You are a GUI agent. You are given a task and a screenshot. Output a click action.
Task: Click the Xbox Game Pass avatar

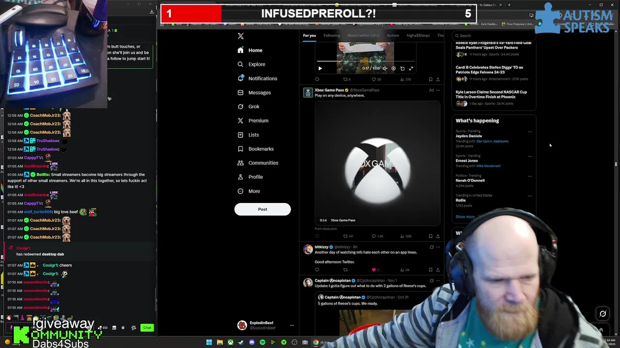(308, 92)
